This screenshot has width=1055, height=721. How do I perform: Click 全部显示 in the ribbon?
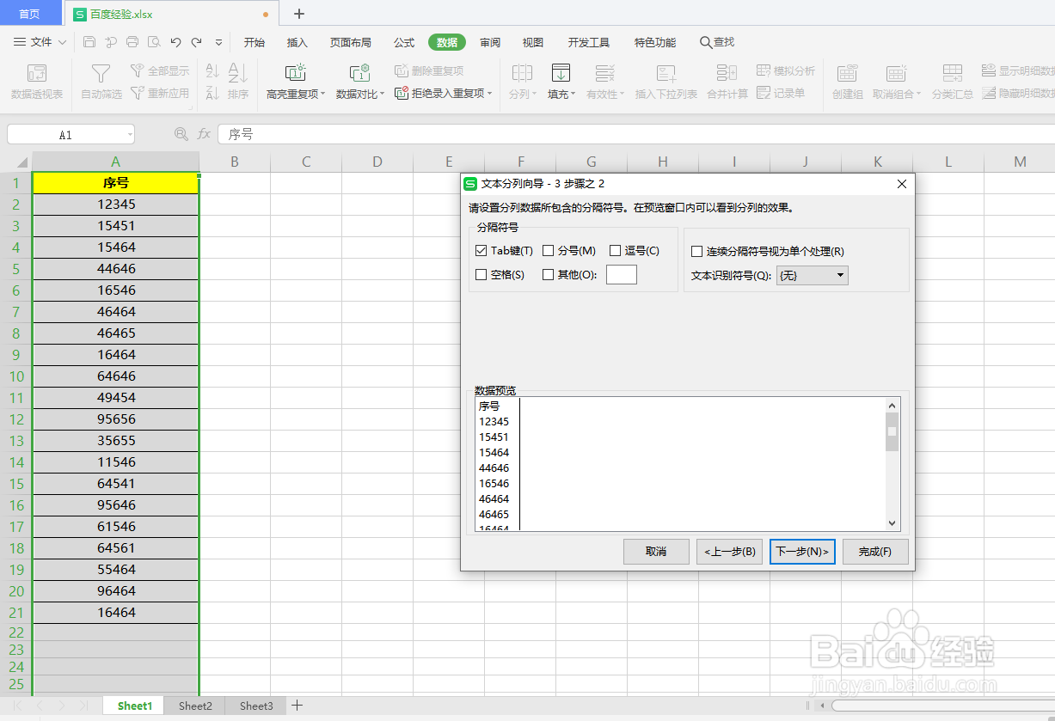click(160, 71)
